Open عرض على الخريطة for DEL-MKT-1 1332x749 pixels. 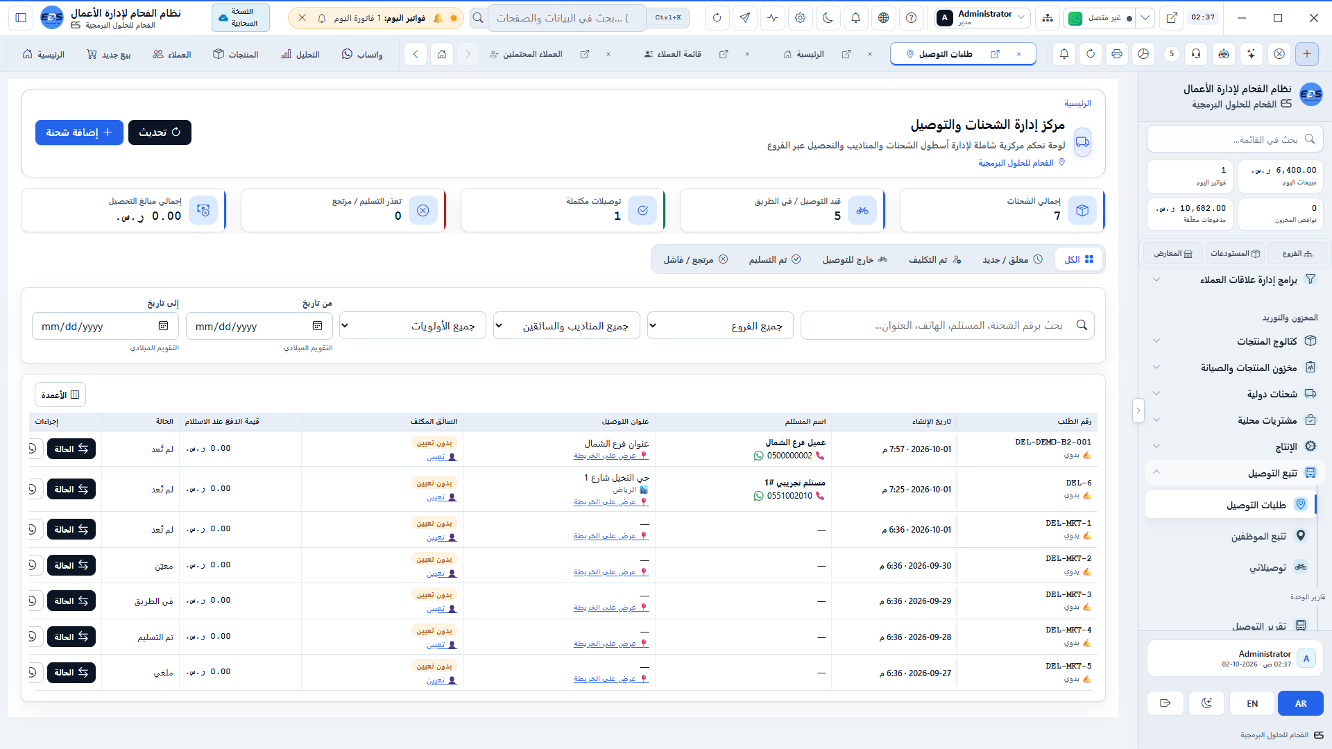(x=611, y=536)
